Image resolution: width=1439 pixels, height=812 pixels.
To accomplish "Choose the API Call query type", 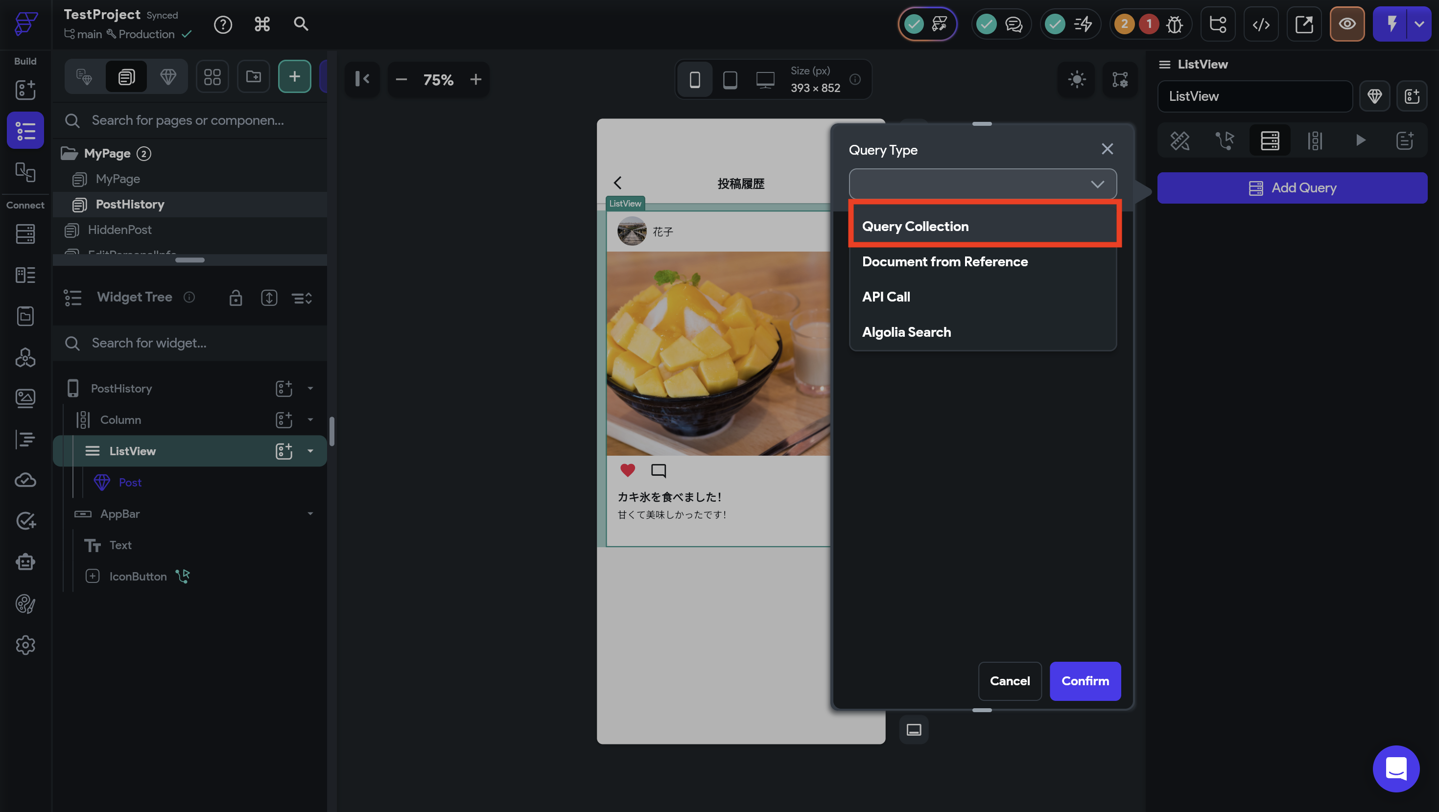I will click(x=886, y=297).
